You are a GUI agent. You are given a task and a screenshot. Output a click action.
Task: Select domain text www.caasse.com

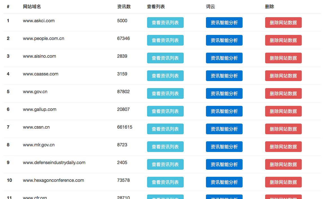(x=41, y=74)
